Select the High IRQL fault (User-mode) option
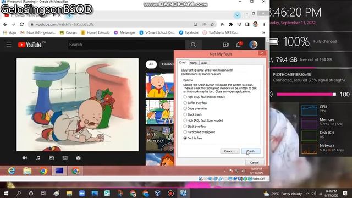 coord(203,120)
